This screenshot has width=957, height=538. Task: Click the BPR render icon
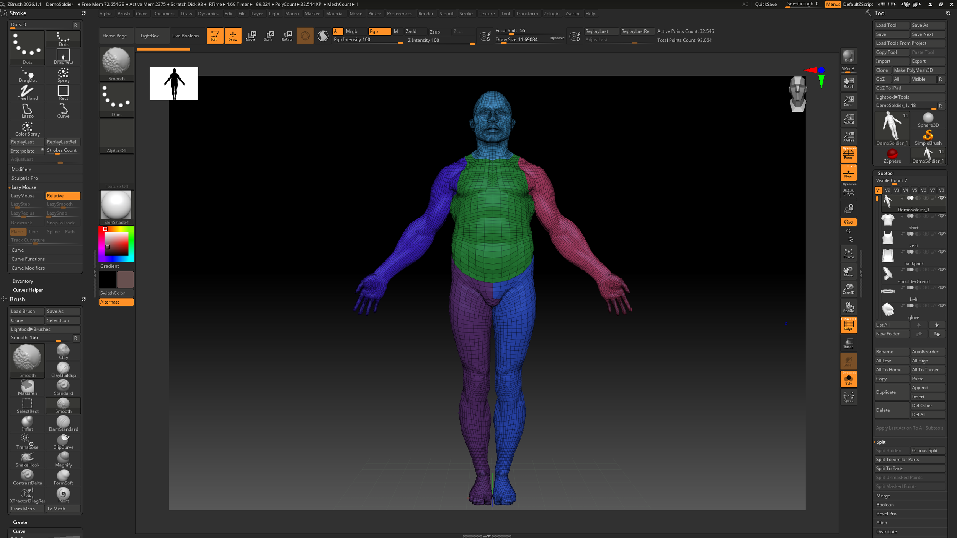848,56
